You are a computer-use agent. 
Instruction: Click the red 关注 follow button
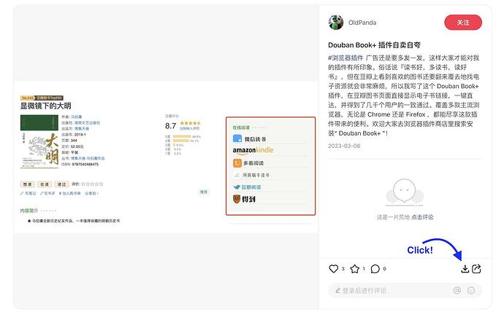coord(463,23)
